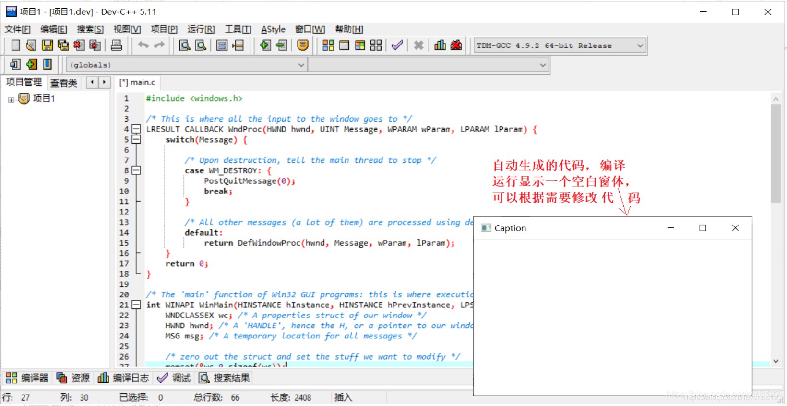Run the program with the window icon
Image resolution: width=787 pixels, height=406 pixels.
point(344,45)
